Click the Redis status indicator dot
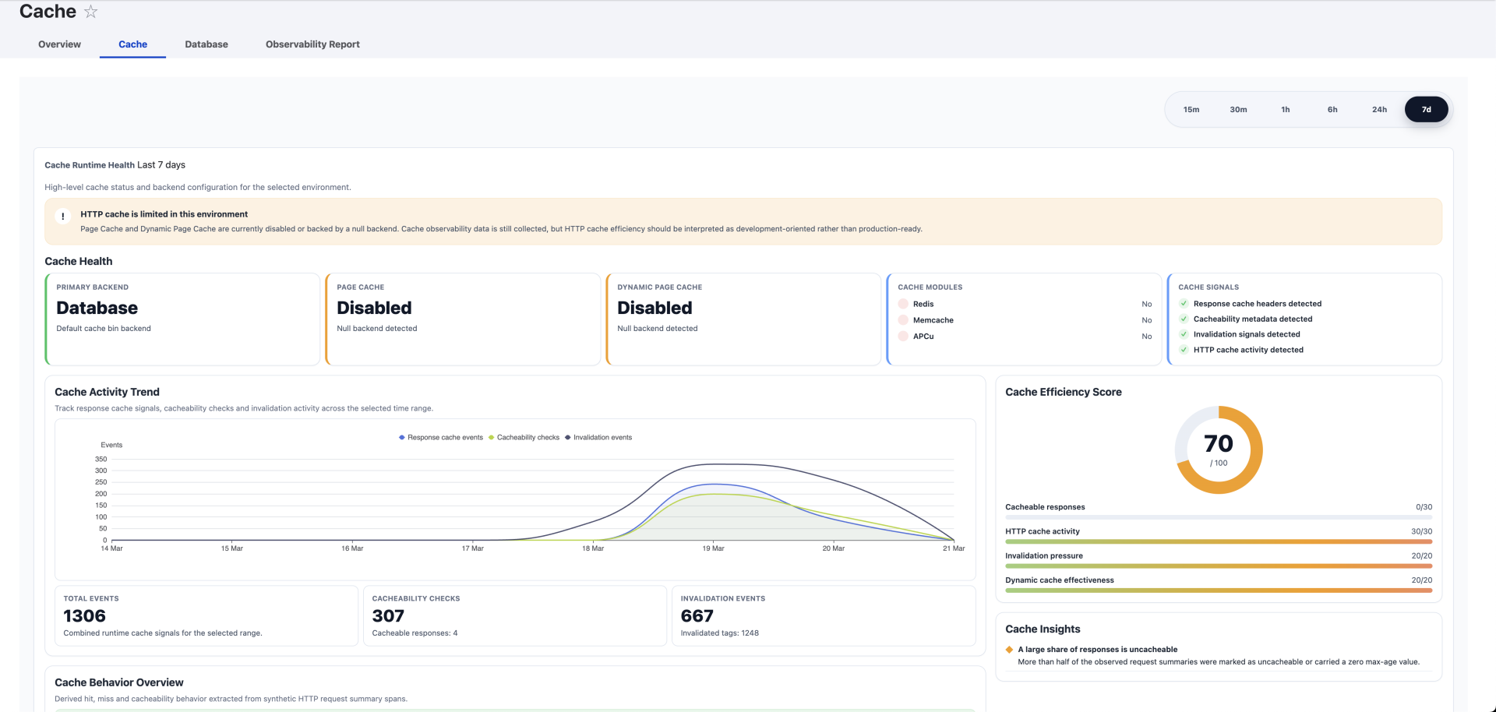The width and height of the screenshot is (1496, 712). (x=903, y=304)
